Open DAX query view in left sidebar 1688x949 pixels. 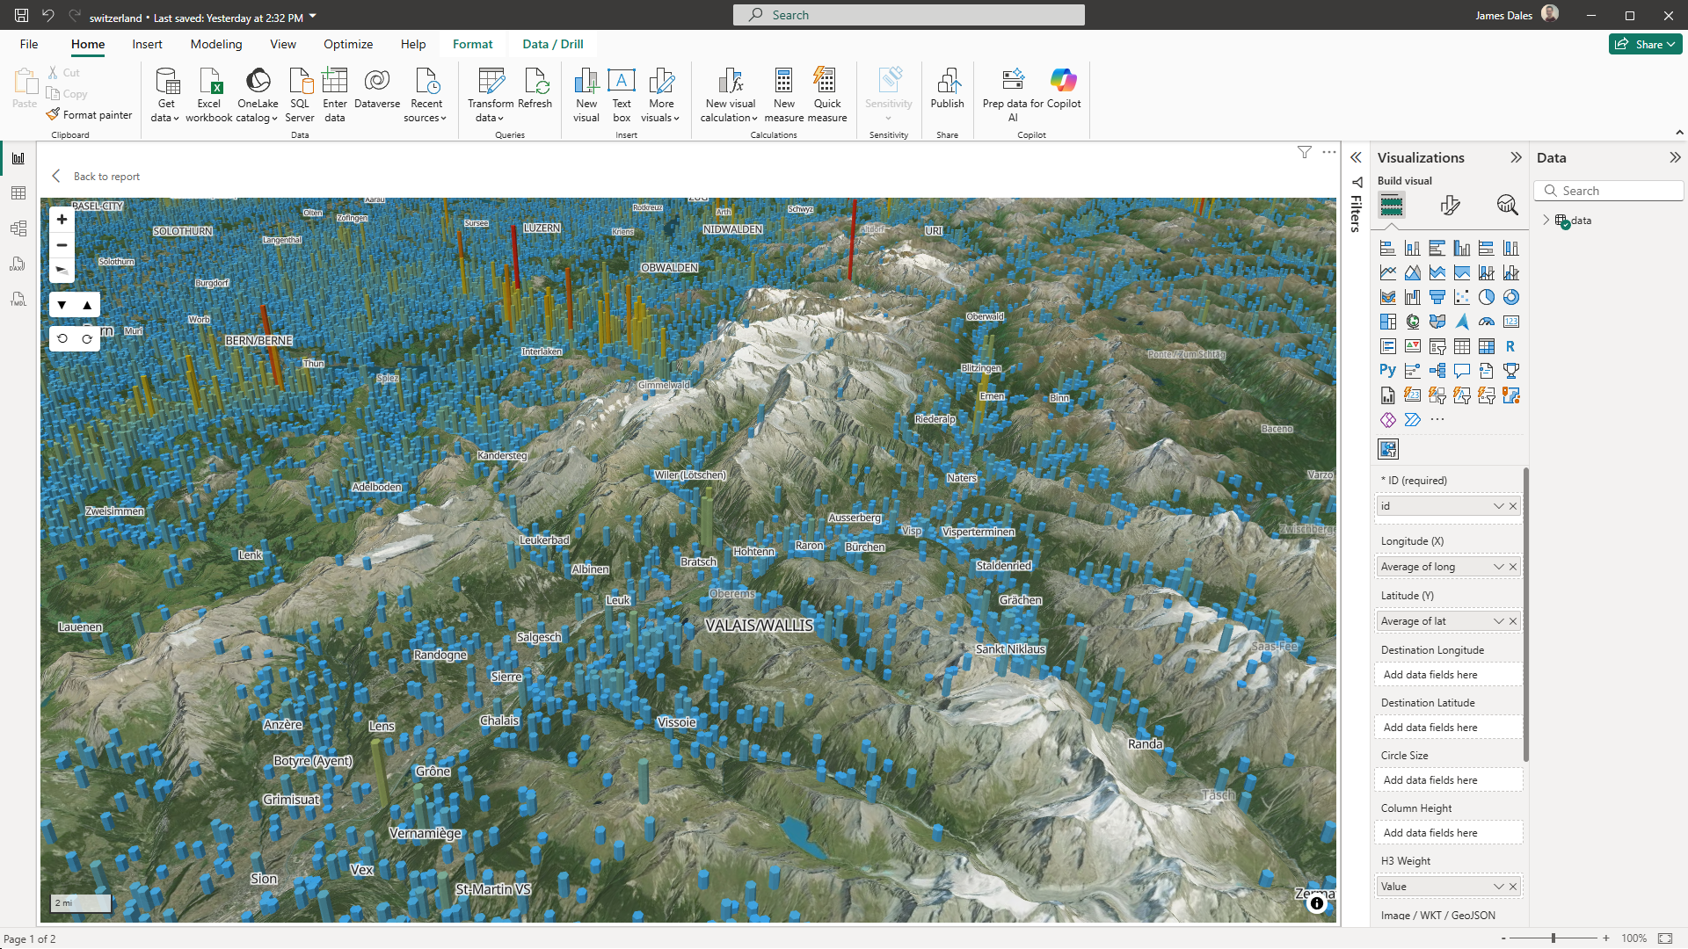(x=18, y=264)
